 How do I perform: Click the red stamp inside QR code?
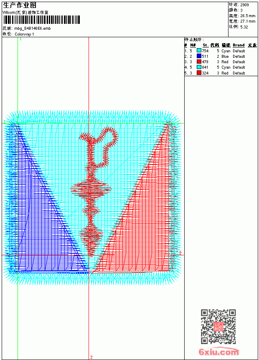click(218, 327)
